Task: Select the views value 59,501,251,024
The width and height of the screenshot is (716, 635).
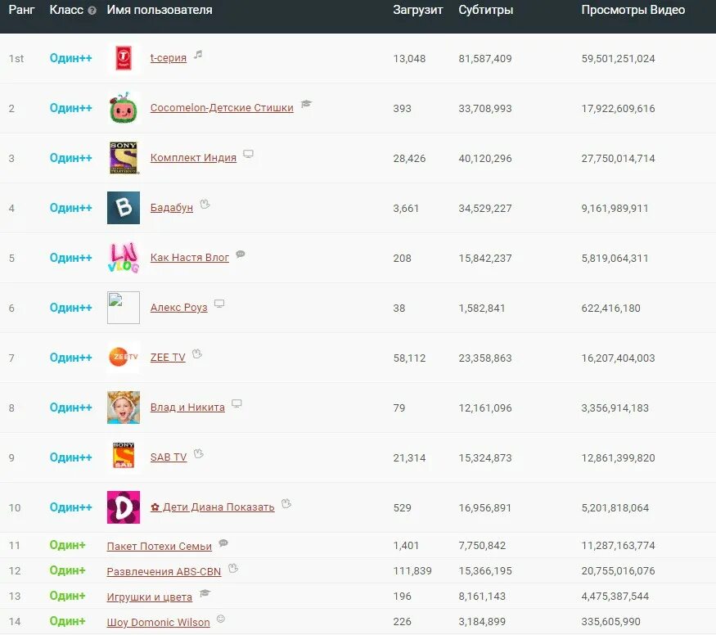Action: tap(619, 58)
